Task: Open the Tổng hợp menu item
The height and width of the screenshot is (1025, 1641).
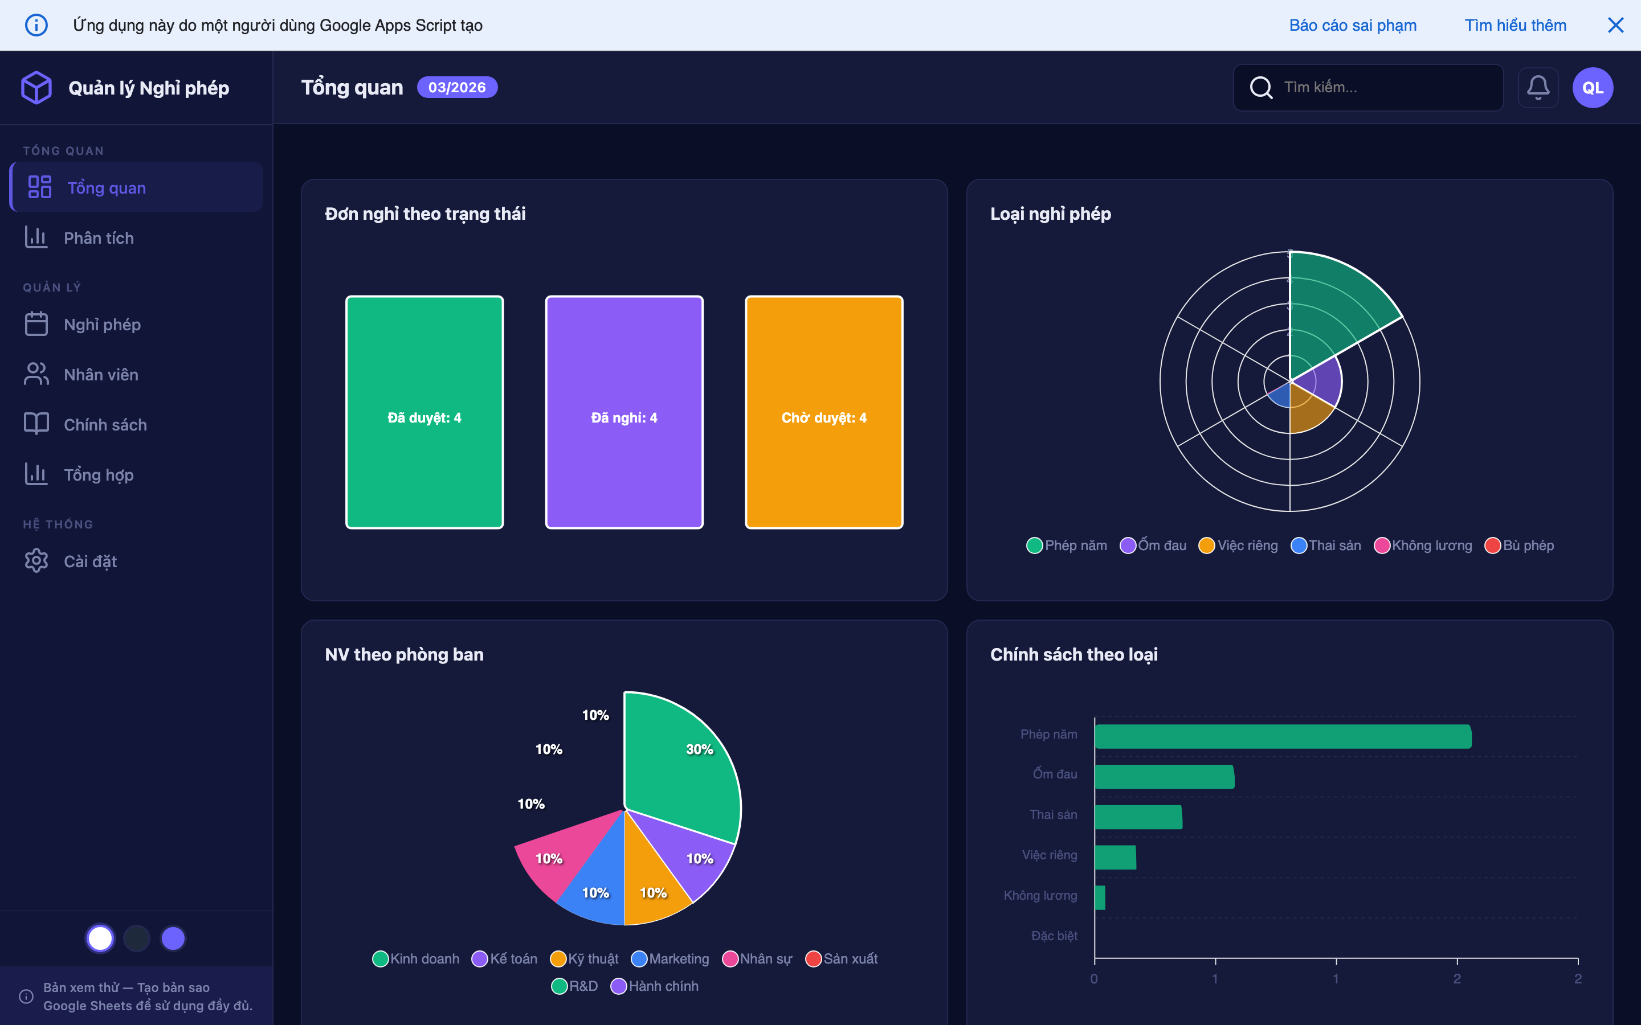Action: pos(99,474)
